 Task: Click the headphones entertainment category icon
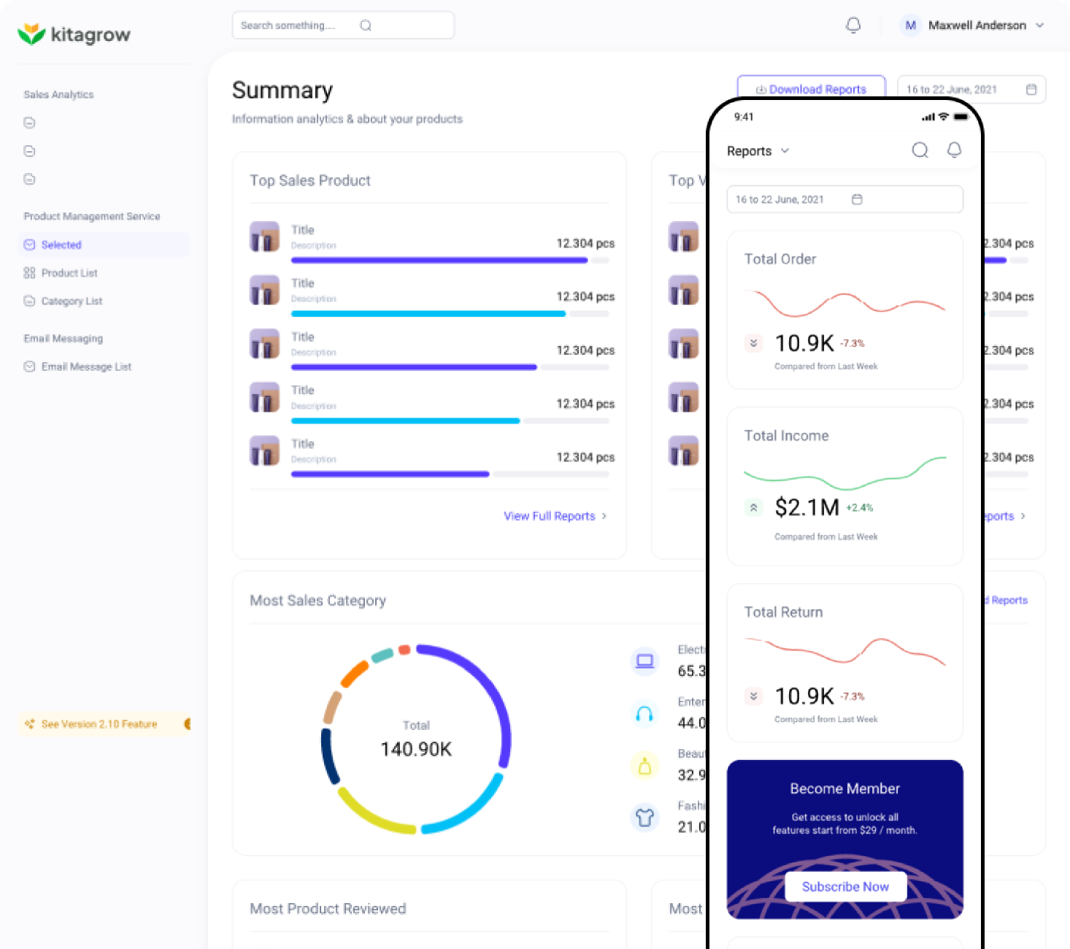(x=644, y=713)
